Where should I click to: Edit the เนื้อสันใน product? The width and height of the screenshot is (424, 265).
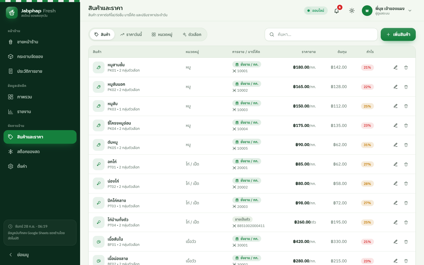tap(395, 242)
